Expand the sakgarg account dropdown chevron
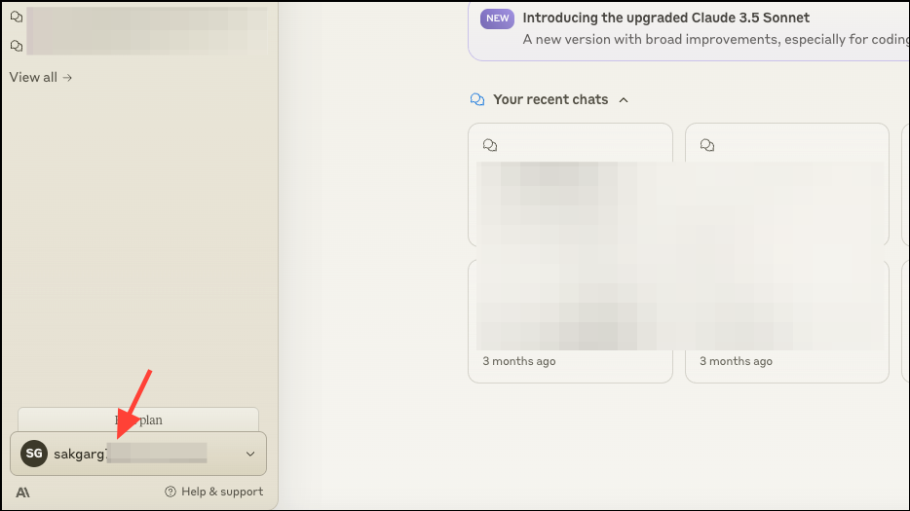 point(250,454)
